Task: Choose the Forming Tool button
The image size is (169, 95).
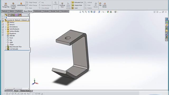Action: (x=62, y=5)
